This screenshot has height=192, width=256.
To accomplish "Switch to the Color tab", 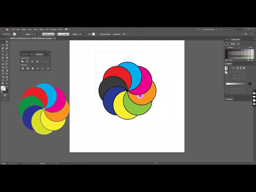I will point(227,40).
